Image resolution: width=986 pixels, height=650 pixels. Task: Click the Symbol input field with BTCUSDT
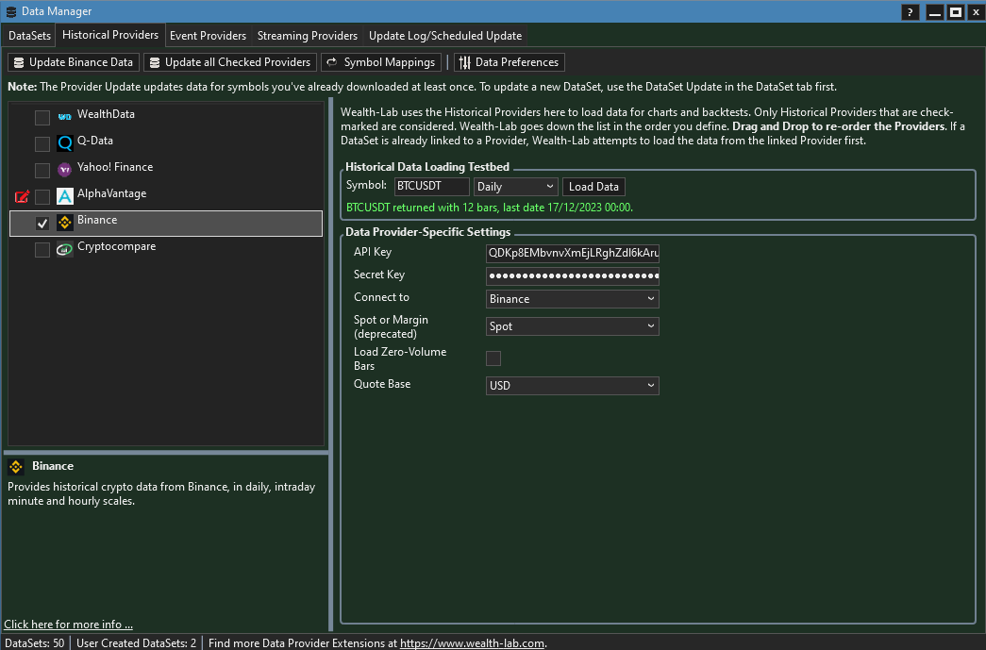(x=431, y=187)
